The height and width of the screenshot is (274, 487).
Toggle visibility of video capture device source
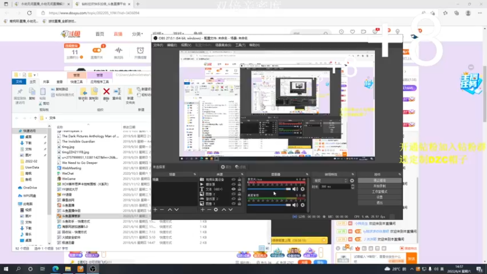234,180
